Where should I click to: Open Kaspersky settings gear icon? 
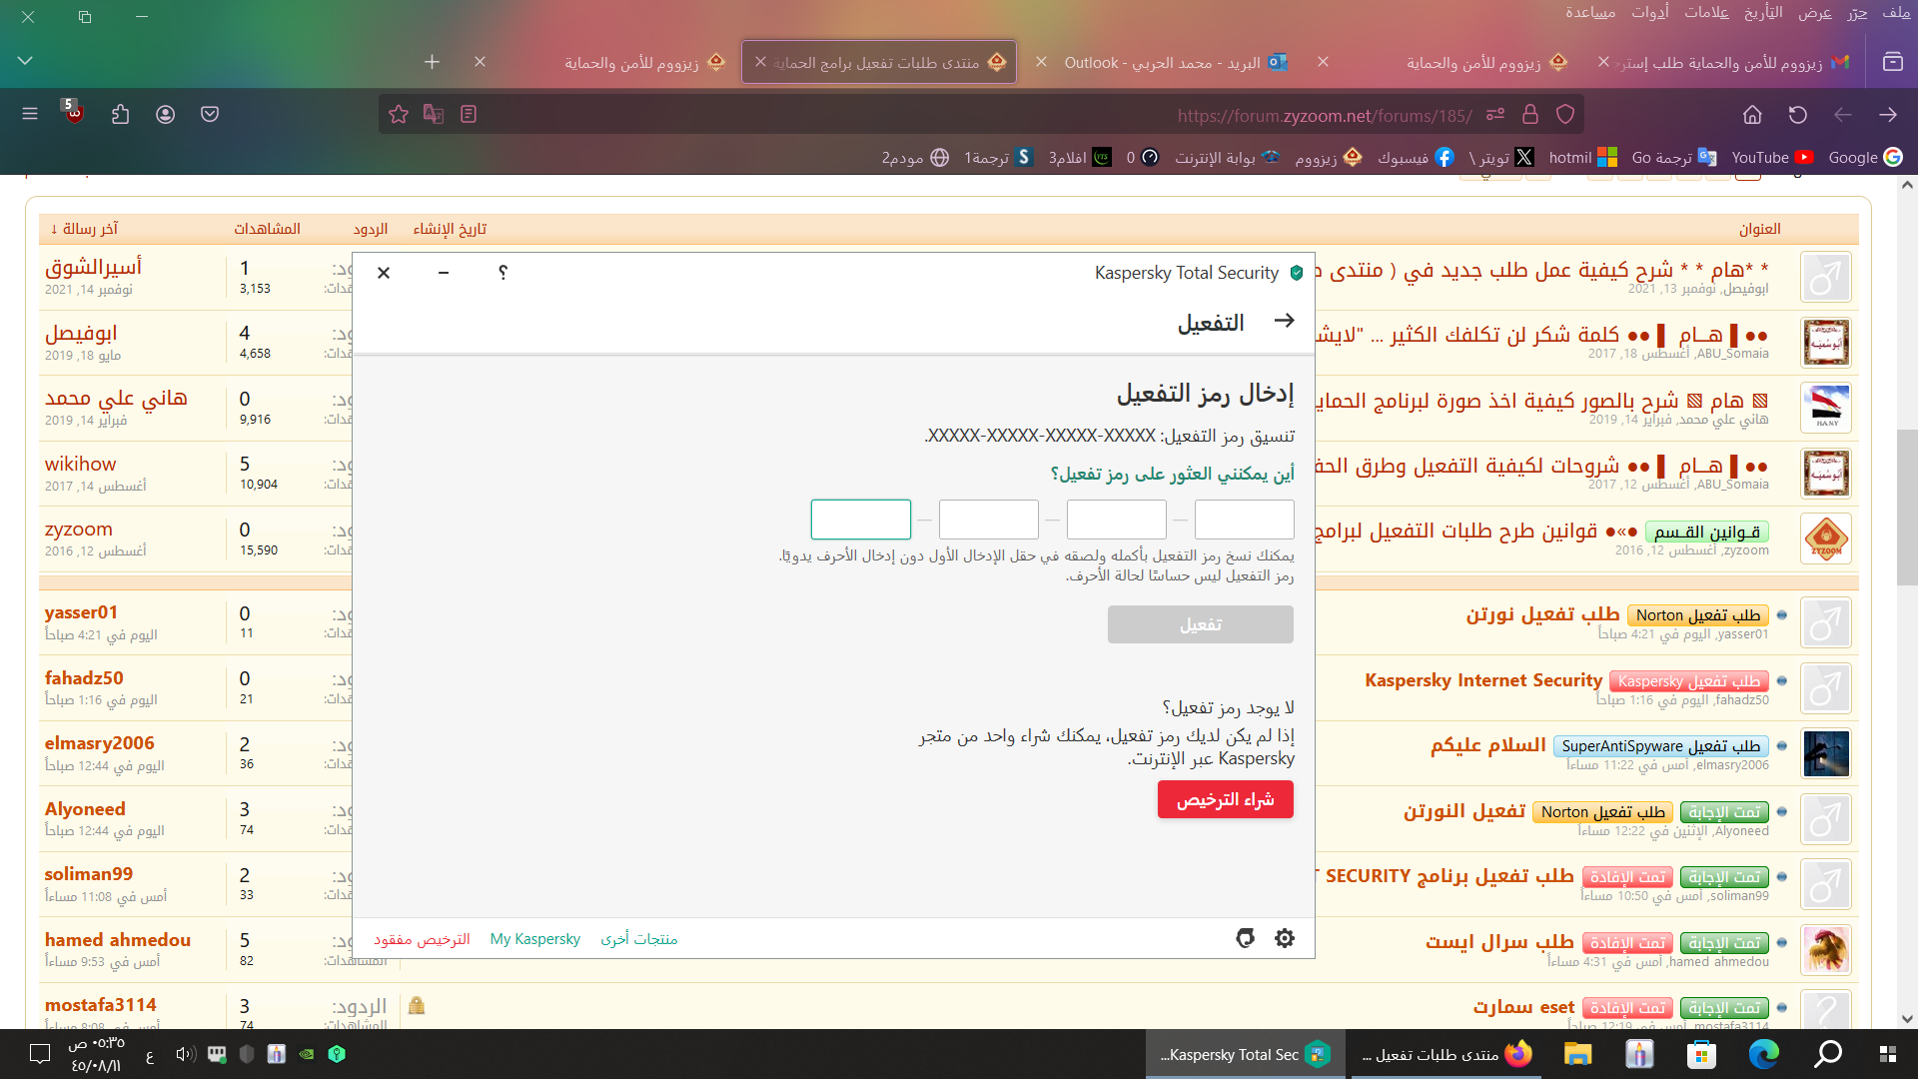tap(1285, 938)
